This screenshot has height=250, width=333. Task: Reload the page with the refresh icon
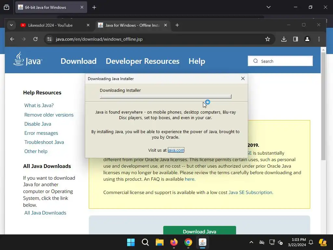click(35, 39)
